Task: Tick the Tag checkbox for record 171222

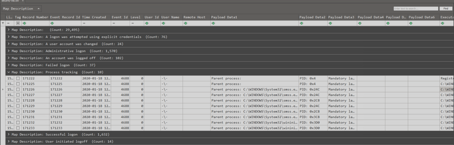Action: coord(18,78)
